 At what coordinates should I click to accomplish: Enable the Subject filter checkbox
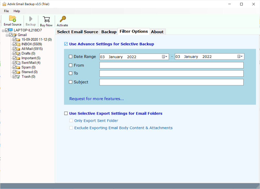pos(70,82)
